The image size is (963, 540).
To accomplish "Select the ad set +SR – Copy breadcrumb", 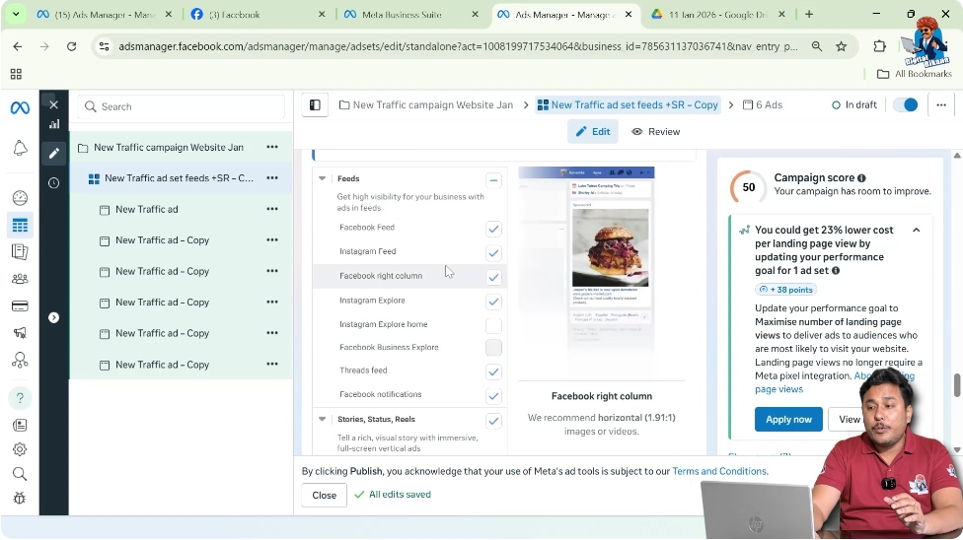I will coord(628,104).
